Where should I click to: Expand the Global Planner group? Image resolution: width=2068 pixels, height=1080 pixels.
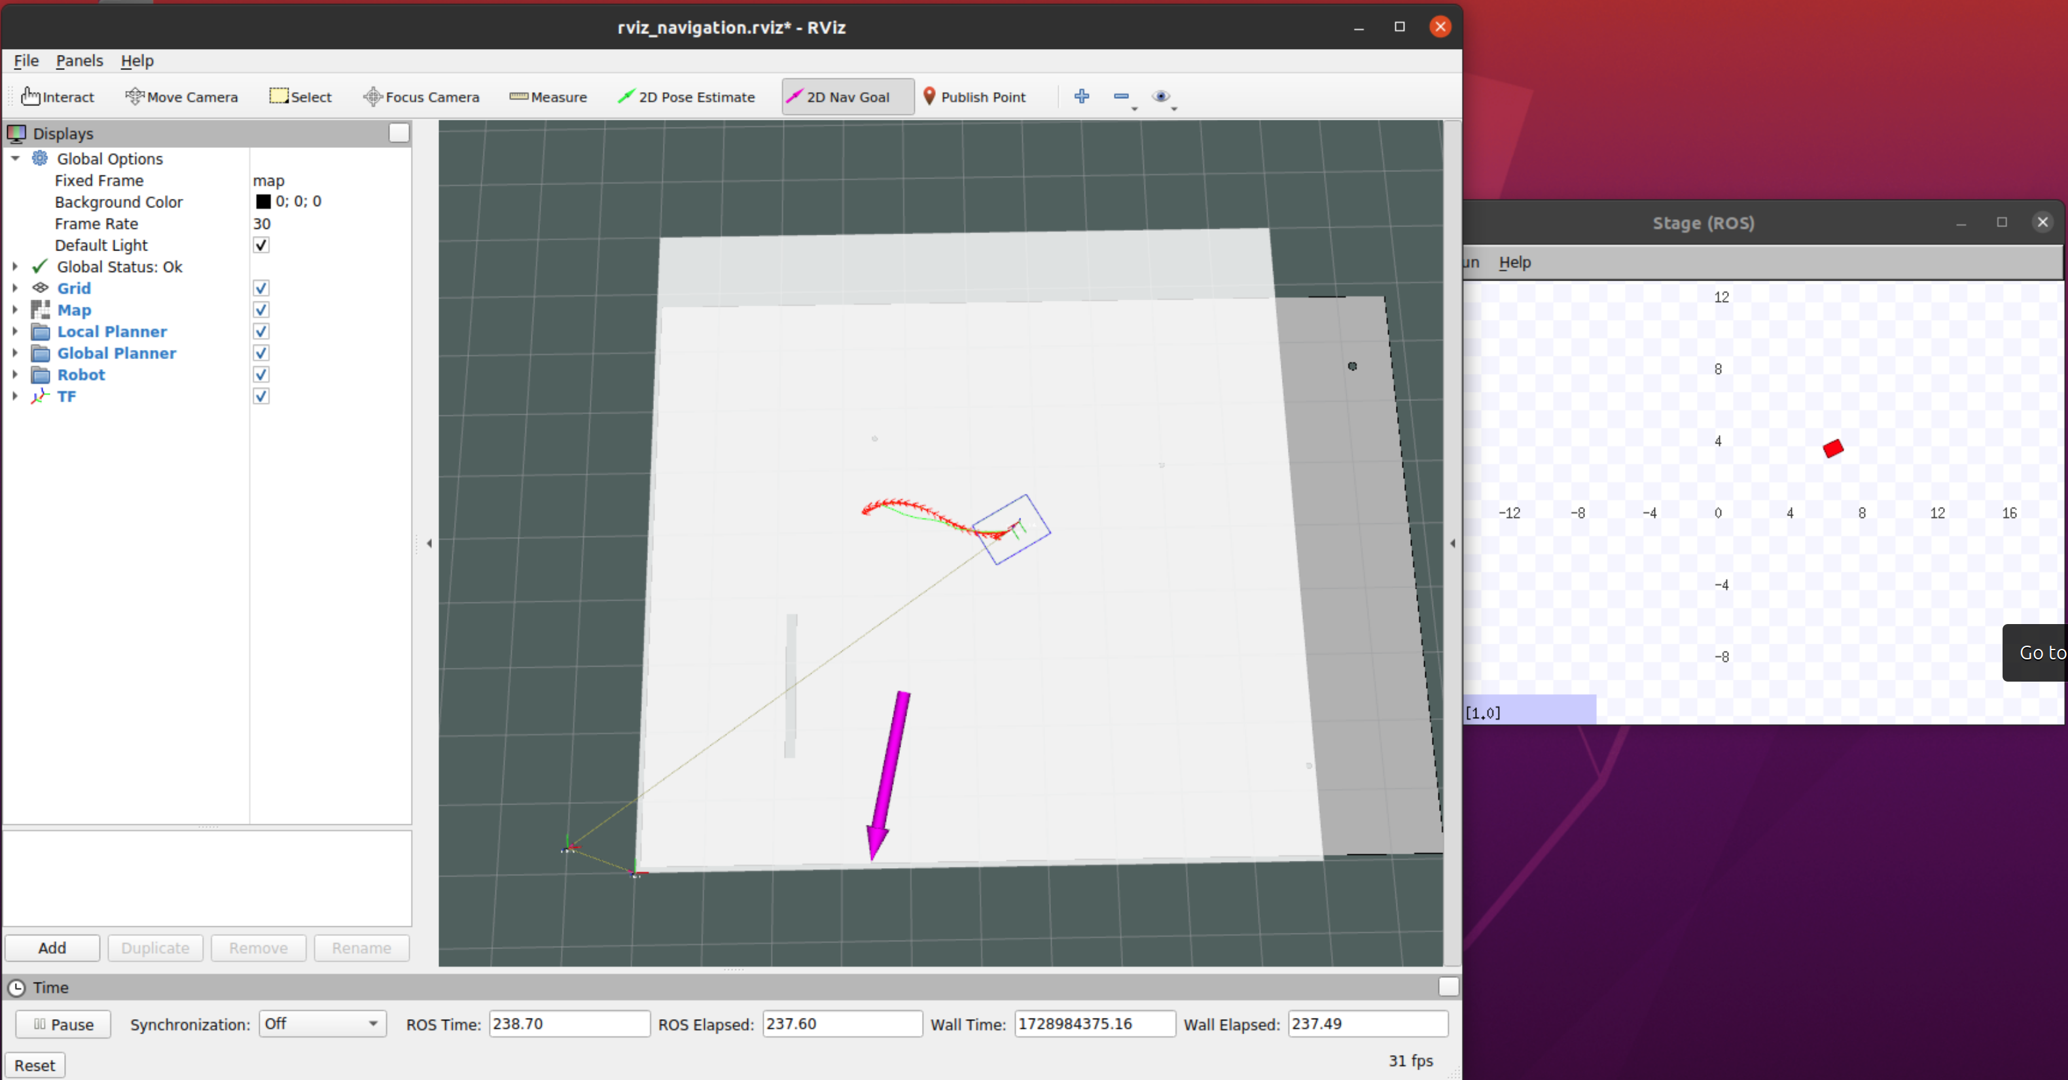pos(15,353)
